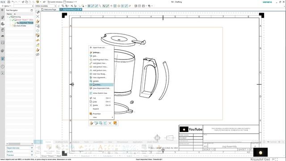The height and width of the screenshot is (161, 286).
Task: Toggle checkmark of Sheet "Sheet 1" node
Action: click(13, 20)
